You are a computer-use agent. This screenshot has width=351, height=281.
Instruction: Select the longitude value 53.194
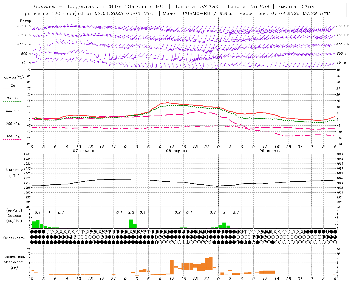(210, 7)
